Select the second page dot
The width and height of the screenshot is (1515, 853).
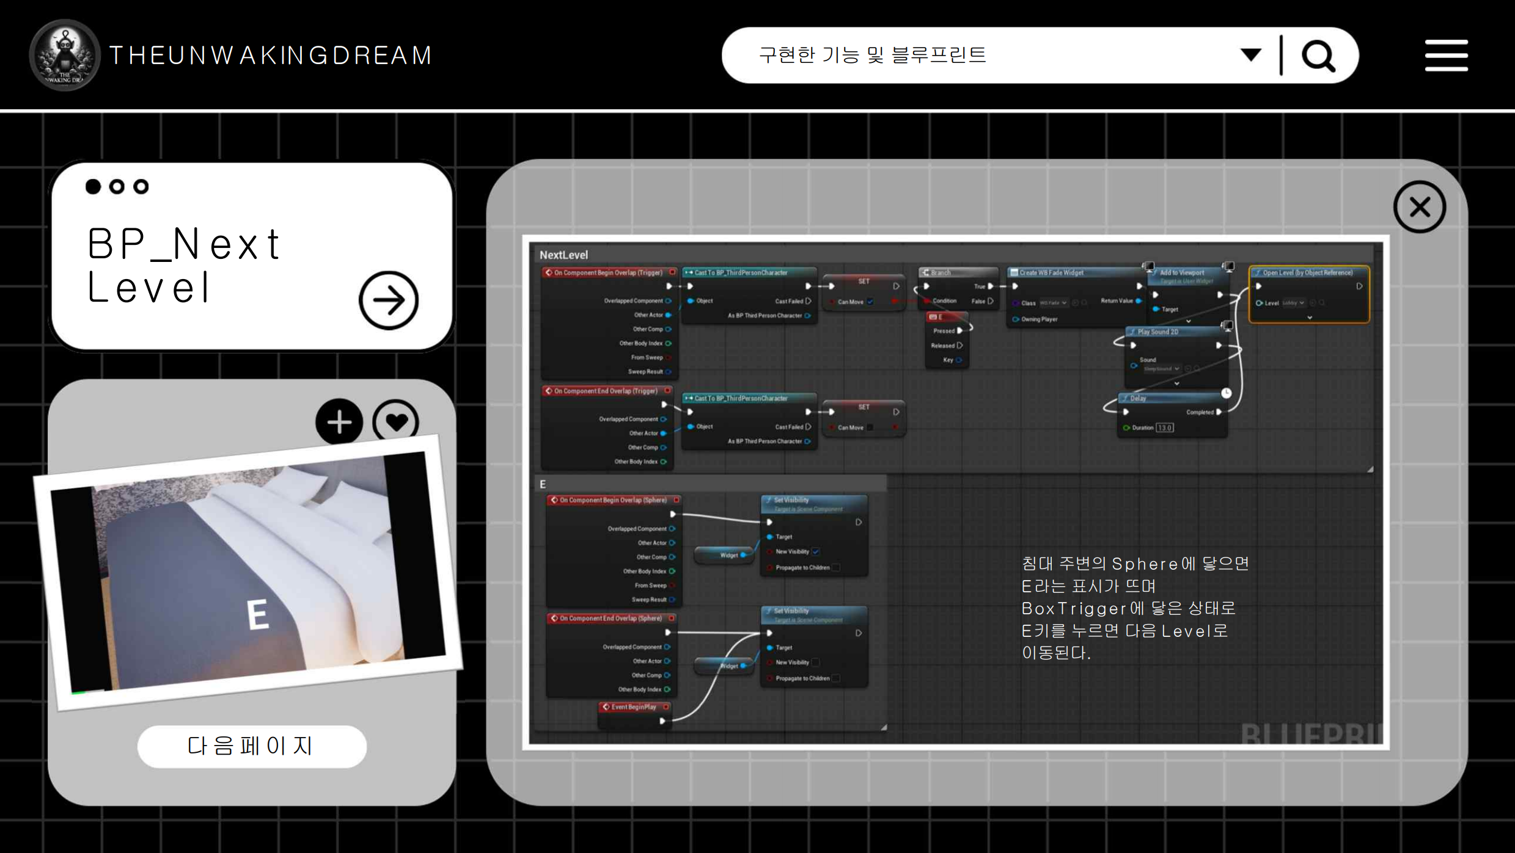117,186
